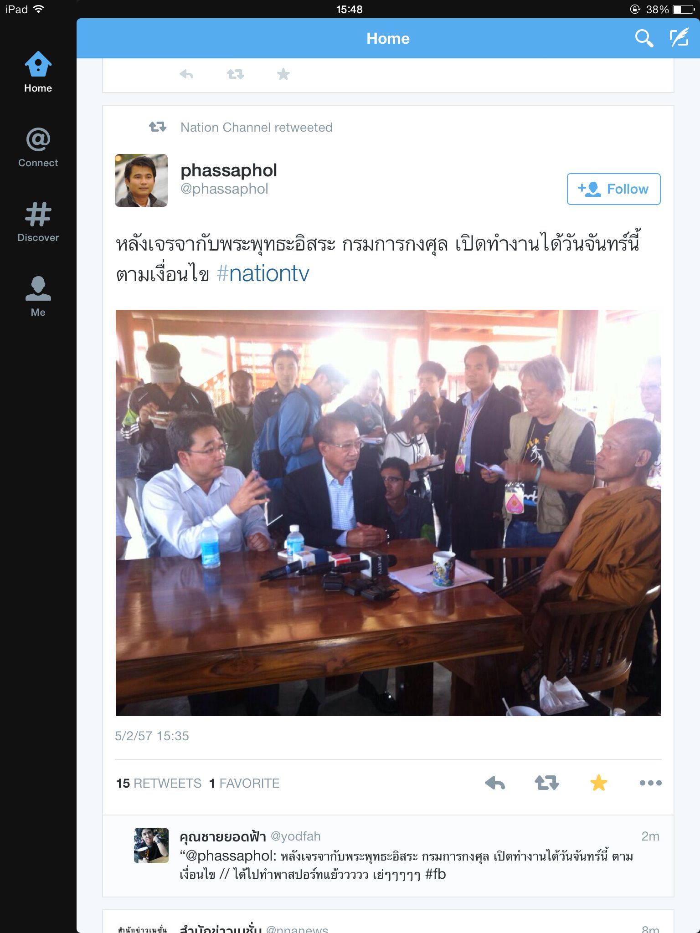The width and height of the screenshot is (700, 933).
Task: Retweet icon on the previous tweet at top
Action: 236,74
